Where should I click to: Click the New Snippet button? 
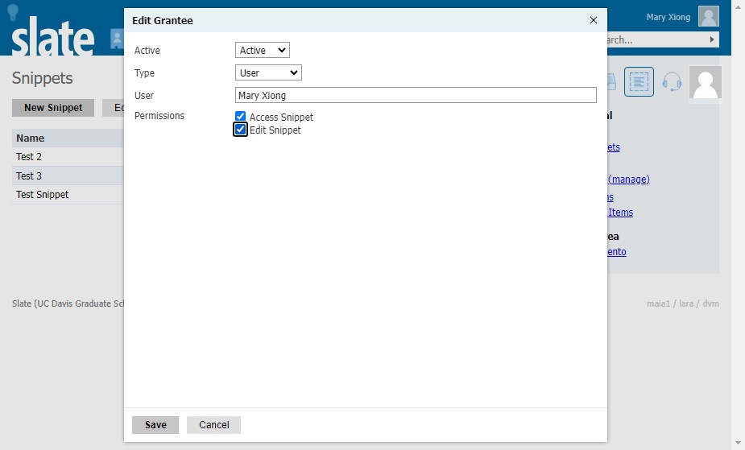coord(53,108)
